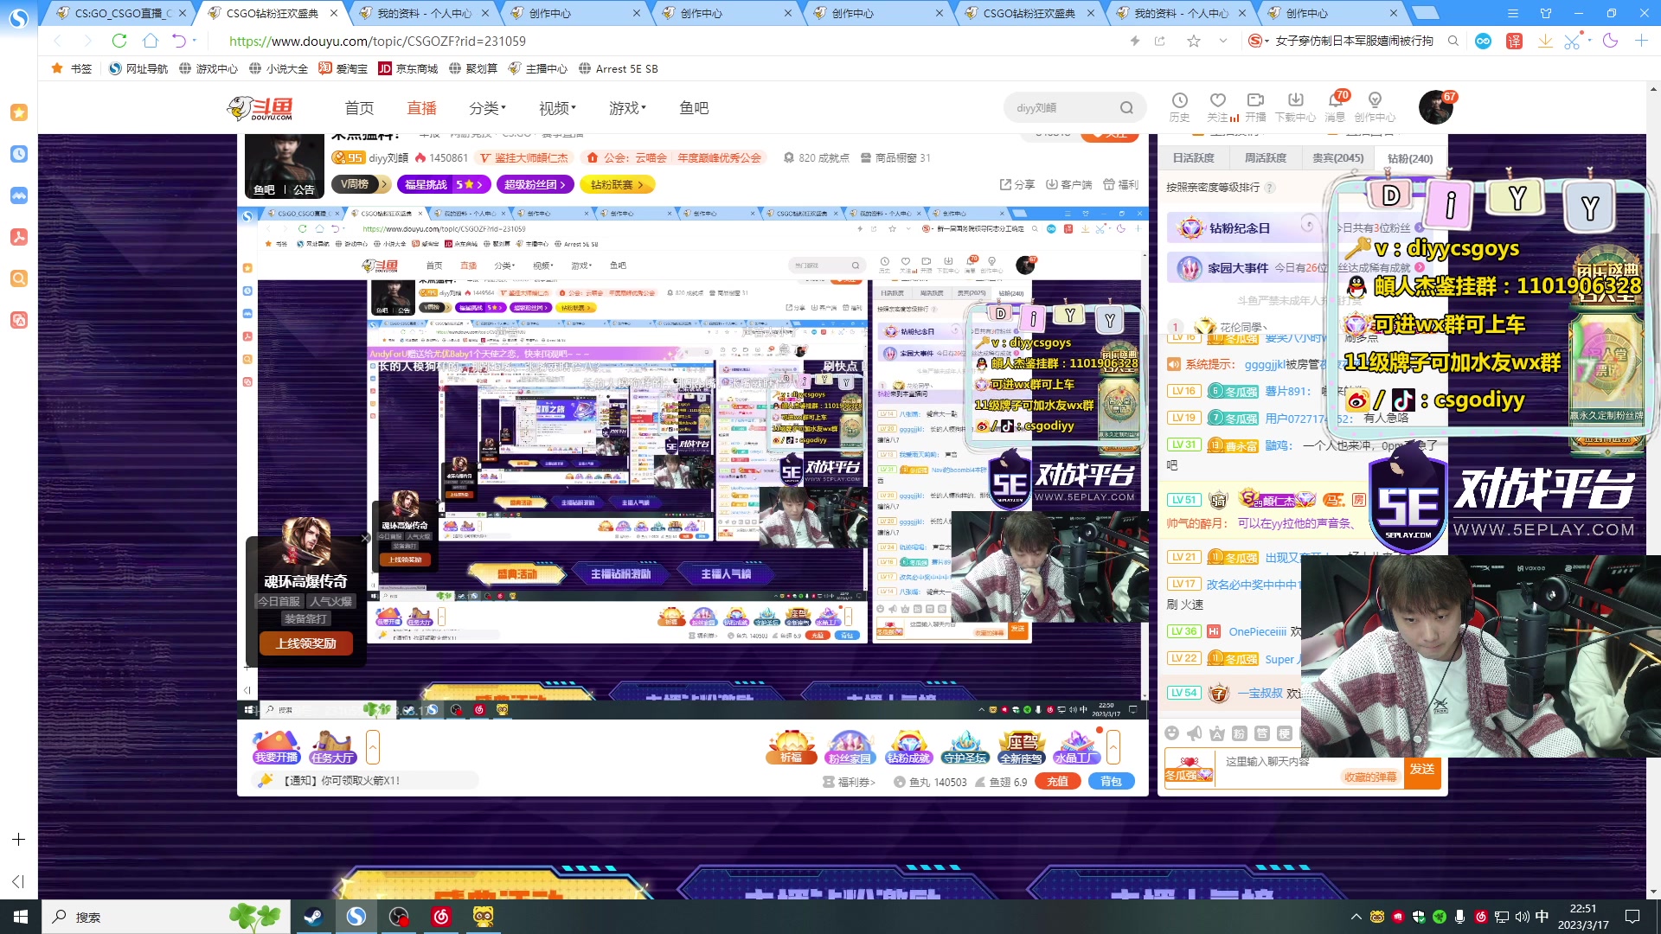Open the 关注 heart icon
The image size is (1661, 934).
coord(1218,107)
